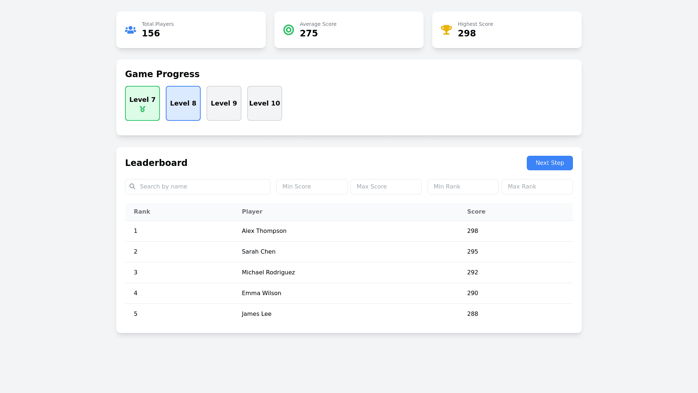
Task: Click the Total Players people icon
Action: [x=130, y=30]
